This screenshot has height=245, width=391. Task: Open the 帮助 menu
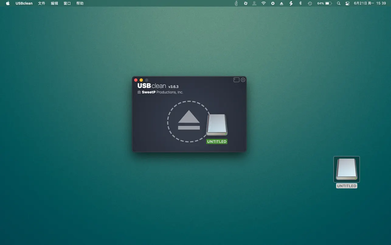pyautogui.click(x=80, y=3)
